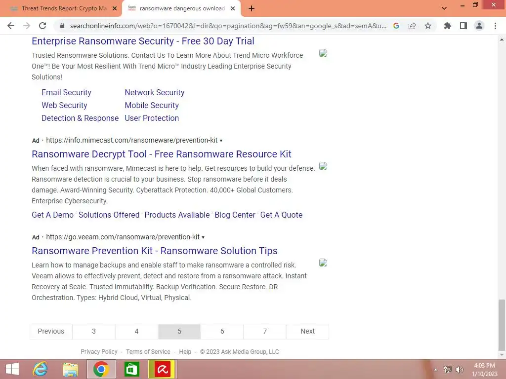Toggle the browser side panel
Screen dimensions: 506x379
[464, 26]
